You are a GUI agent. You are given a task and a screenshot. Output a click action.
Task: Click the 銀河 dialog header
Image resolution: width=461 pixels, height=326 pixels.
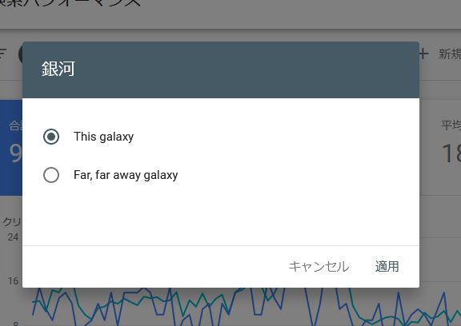coord(221,70)
